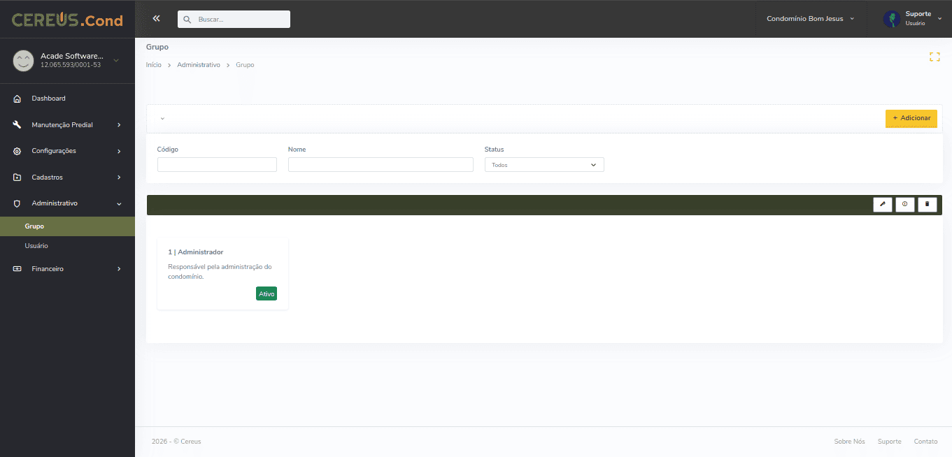Toggle fullscreen mode with the yellow brackets icon
The height and width of the screenshot is (457, 952).
[x=934, y=57]
